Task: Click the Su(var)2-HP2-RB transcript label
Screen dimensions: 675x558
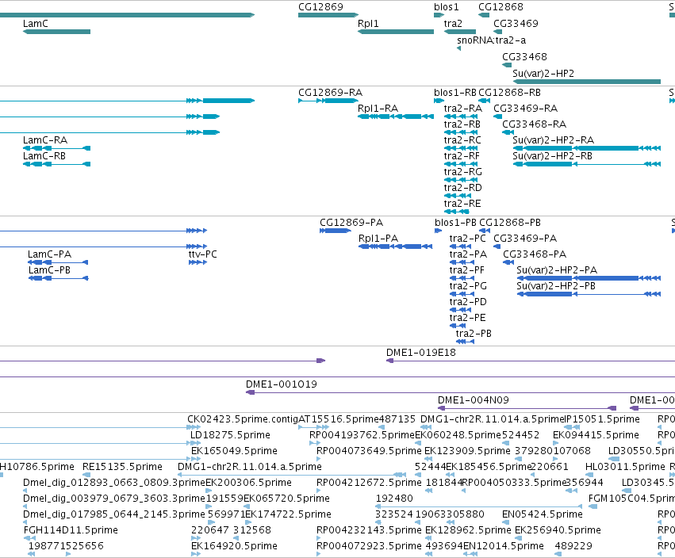Action: [552, 156]
